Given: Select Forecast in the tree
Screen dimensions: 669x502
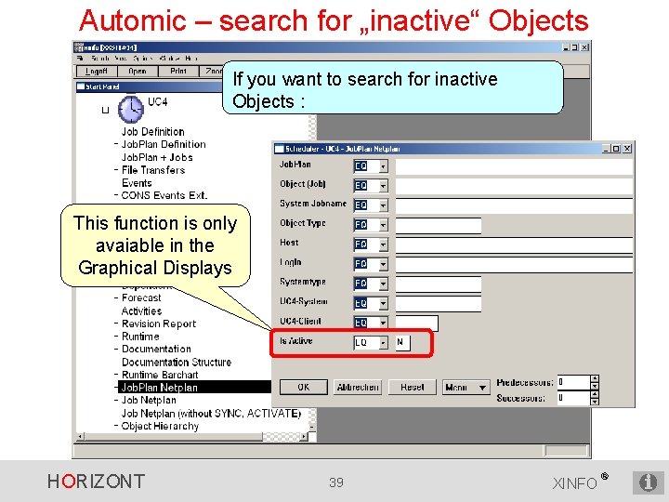Looking at the screenshot, I should coord(141,298).
